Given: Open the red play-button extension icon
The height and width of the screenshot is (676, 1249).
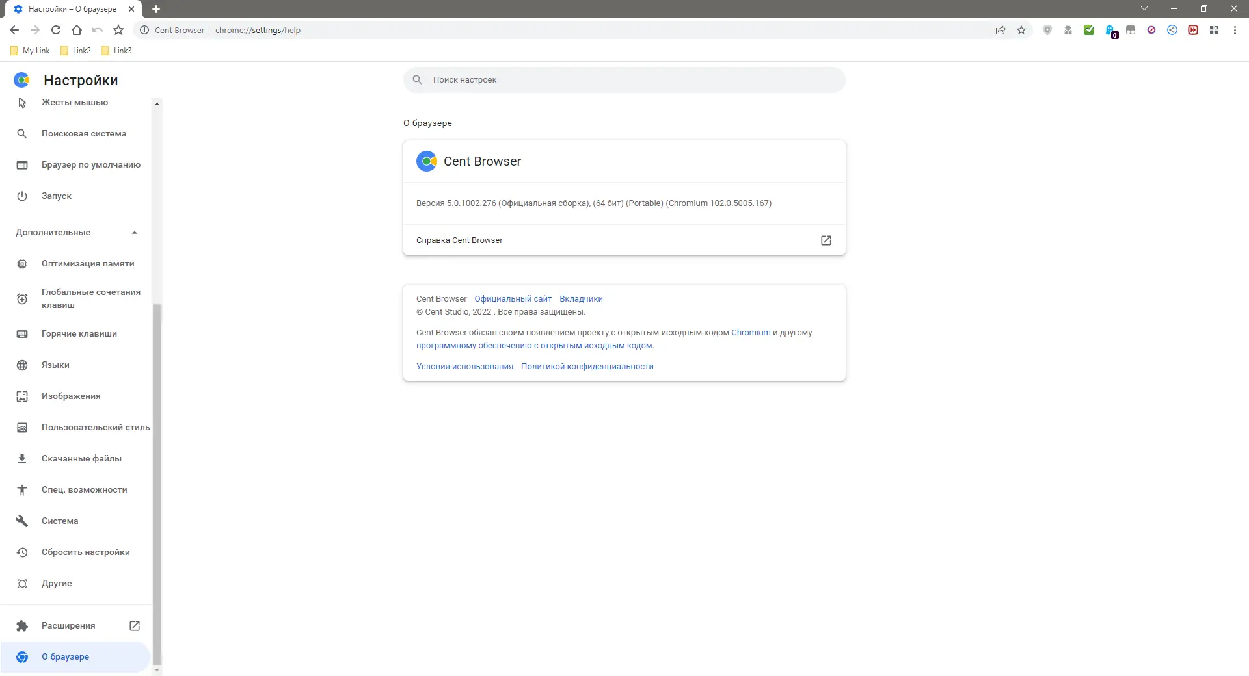Looking at the screenshot, I should point(1193,30).
